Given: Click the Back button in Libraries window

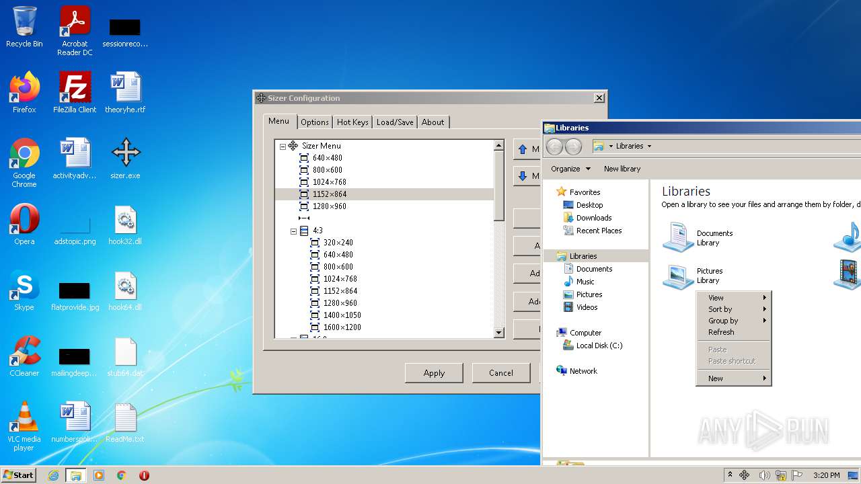Looking at the screenshot, I should click(x=554, y=146).
